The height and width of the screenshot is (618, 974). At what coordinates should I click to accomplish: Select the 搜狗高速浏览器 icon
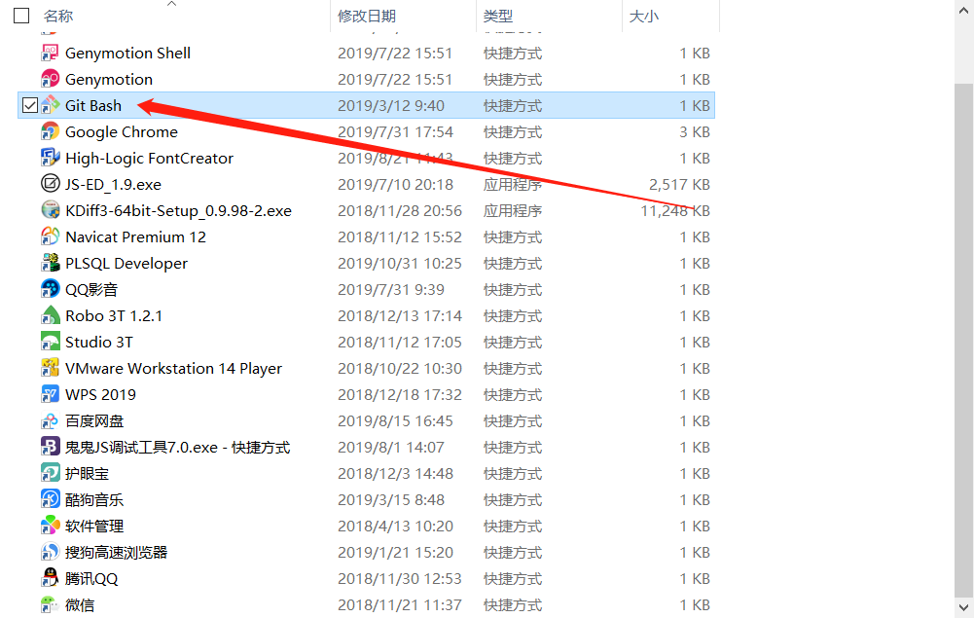click(x=50, y=552)
